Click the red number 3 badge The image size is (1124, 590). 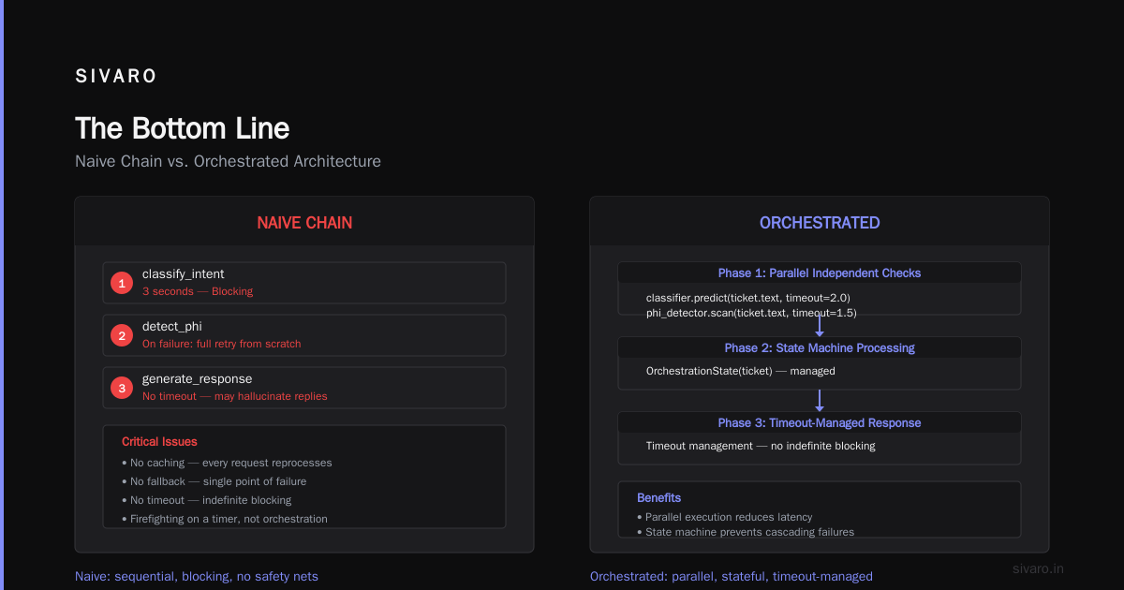click(x=122, y=388)
